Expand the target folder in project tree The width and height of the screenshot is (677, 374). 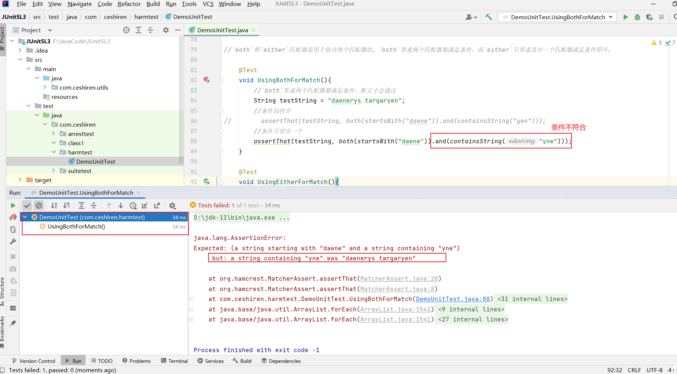tap(20, 180)
